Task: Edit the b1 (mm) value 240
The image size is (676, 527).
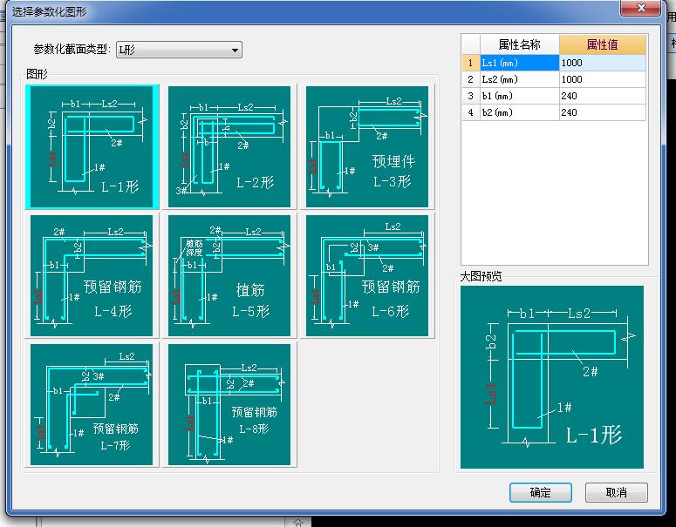Action: point(602,96)
